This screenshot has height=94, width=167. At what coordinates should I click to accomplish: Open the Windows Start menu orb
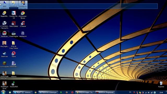coord(3,92)
